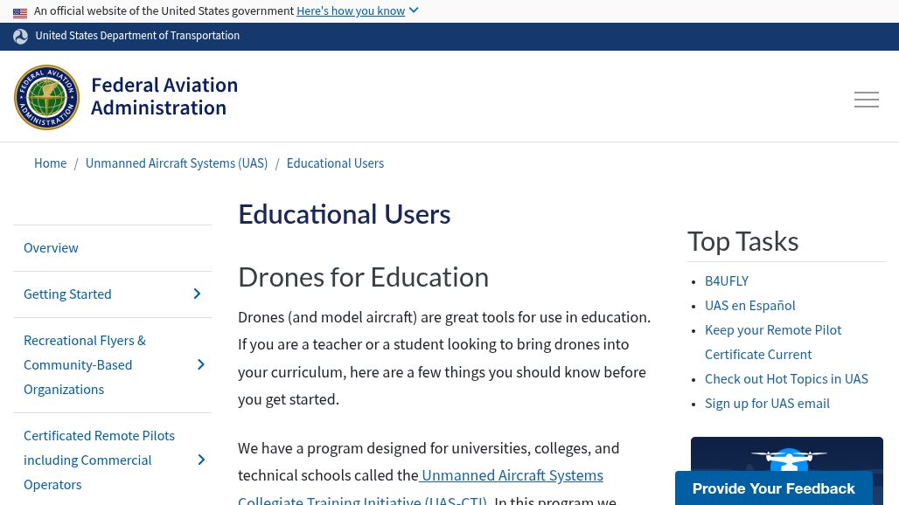Open Unmanned Aircraft Systems (UAS) breadcrumb
Viewport: 899px width, 505px height.
(177, 163)
